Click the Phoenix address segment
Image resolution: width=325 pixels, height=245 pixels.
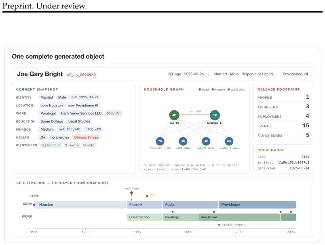tap(144, 205)
